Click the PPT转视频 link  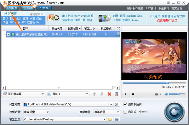[87, 16]
